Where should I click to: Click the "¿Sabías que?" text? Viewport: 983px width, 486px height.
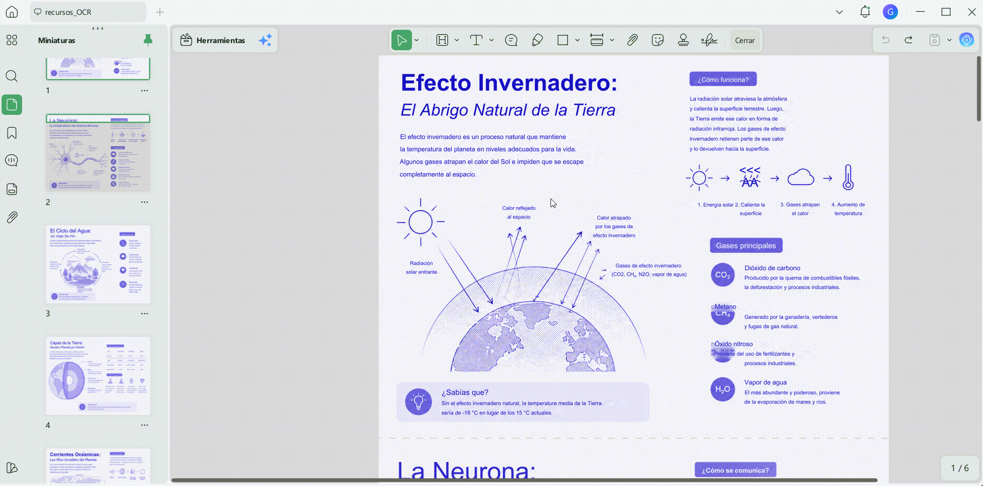465,393
